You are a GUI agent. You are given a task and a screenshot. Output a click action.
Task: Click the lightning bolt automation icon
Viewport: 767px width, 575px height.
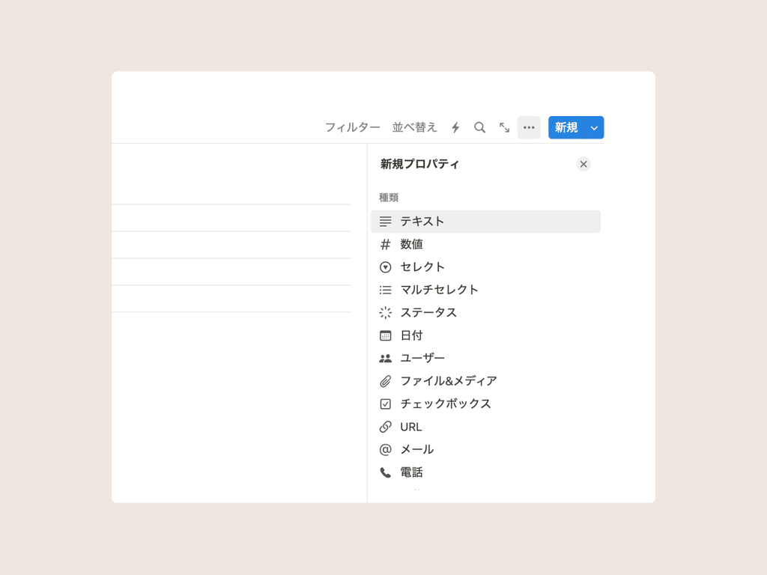455,127
